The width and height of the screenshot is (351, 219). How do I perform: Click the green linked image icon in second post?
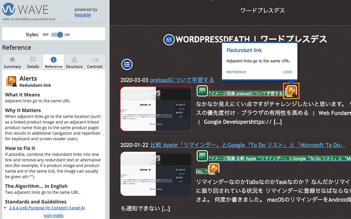(202, 156)
